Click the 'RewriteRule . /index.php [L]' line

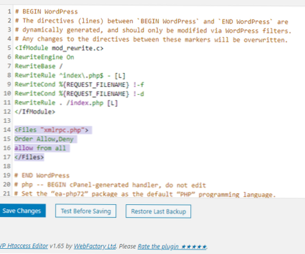coord(66,103)
